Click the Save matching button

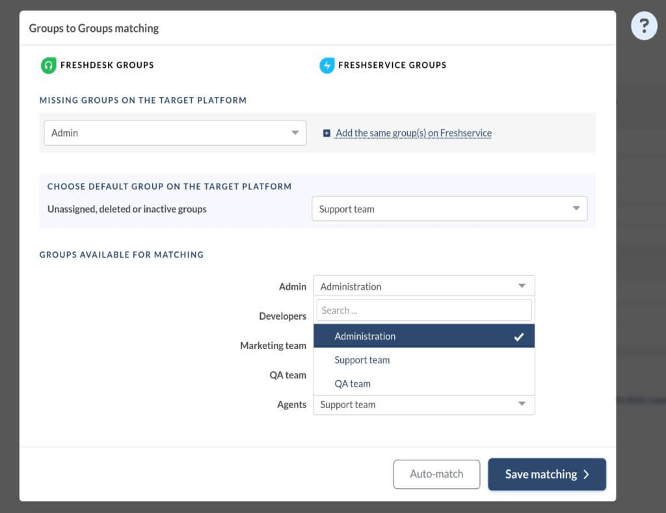tap(546, 475)
